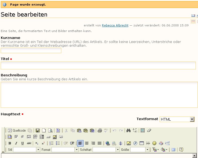Toggle bold formatting
This screenshot has width=198, height=158.
tap(10, 143)
